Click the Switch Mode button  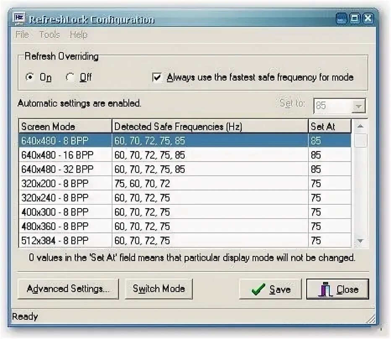coord(159,289)
